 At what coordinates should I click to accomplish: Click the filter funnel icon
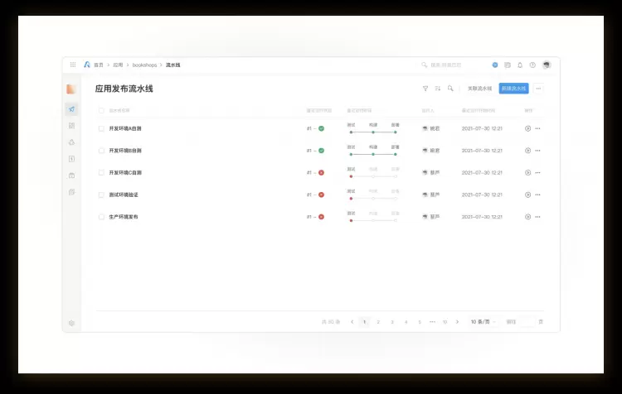click(x=425, y=89)
